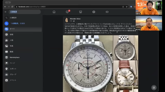The height and width of the screenshot is (92, 165).
Task: Filter results by スポット
Action: pos(23,69)
